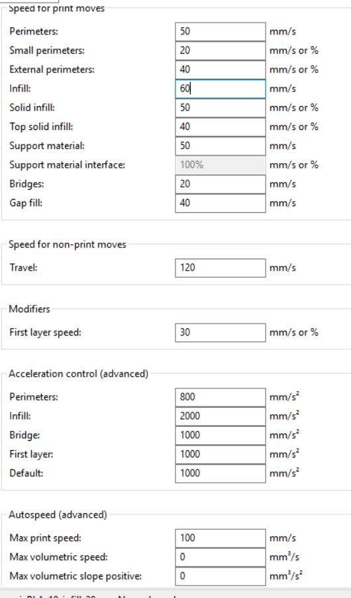This screenshot has width=351, height=598.
Task: Select the Solid infill speed field
Action: coord(221,108)
